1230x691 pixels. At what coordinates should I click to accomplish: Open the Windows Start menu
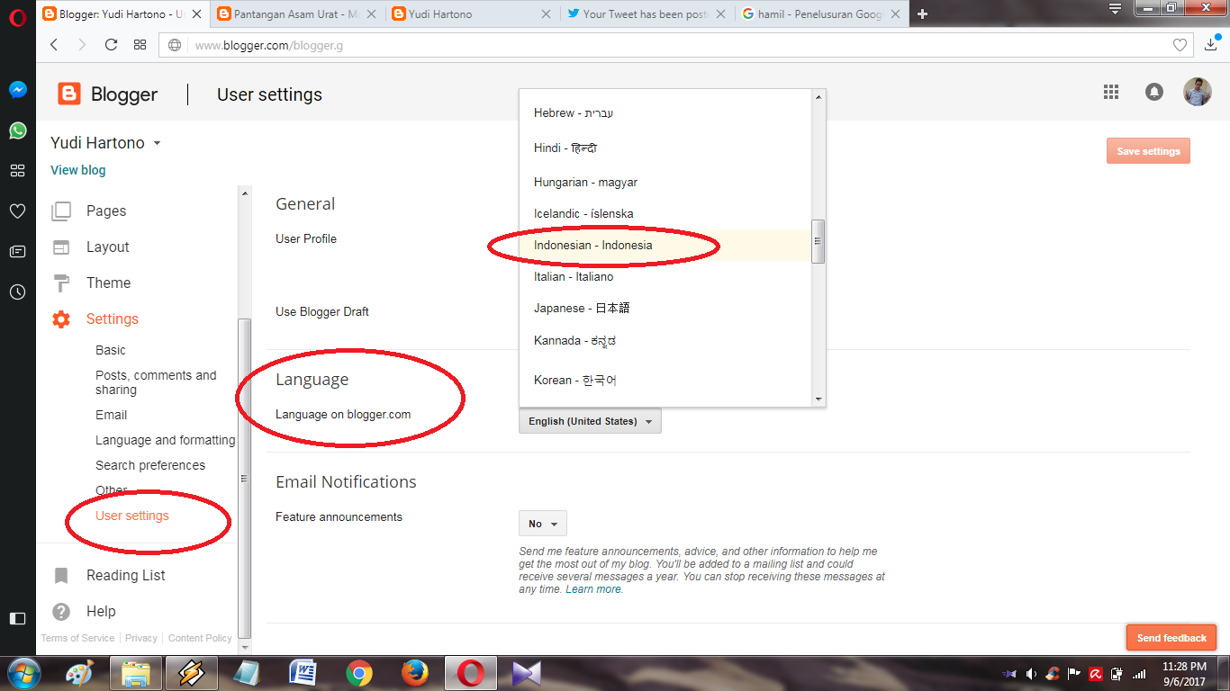(x=23, y=673)
